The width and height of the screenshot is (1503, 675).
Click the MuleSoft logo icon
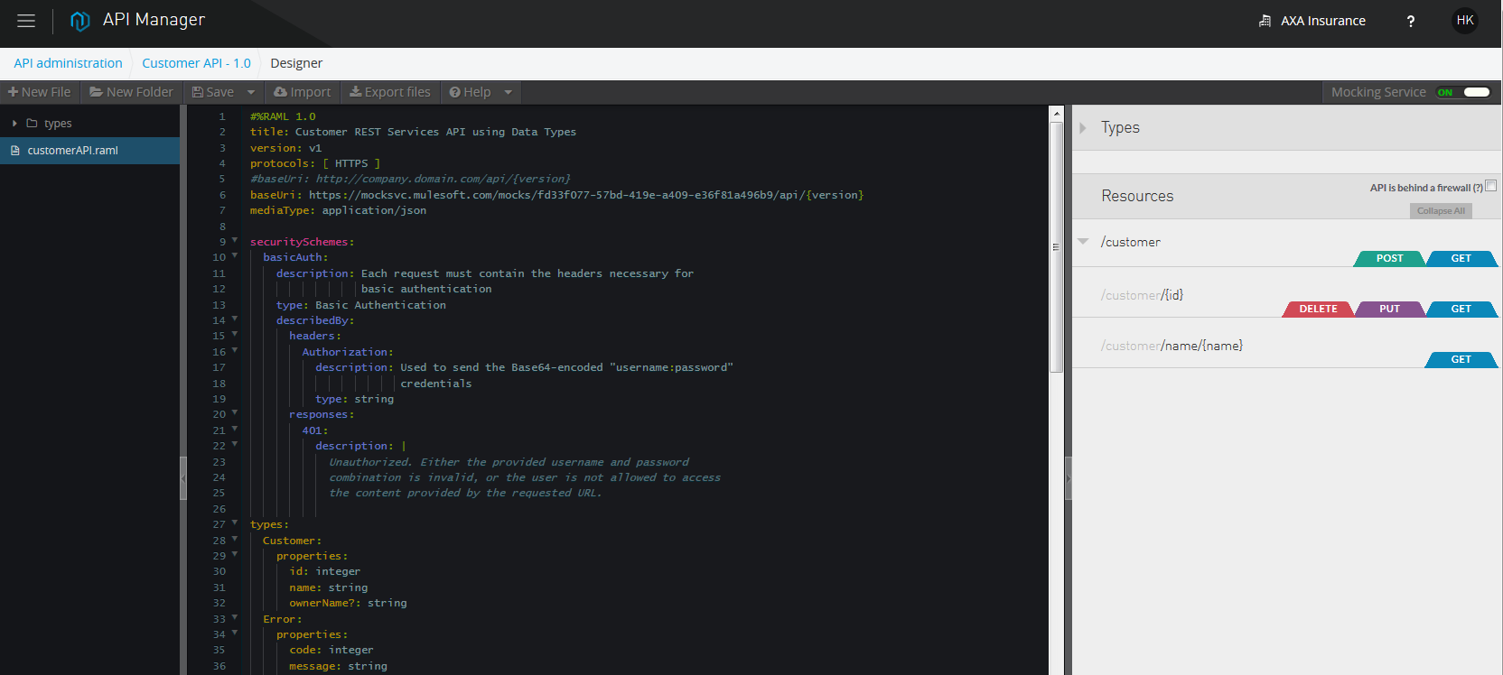[80, 21]
